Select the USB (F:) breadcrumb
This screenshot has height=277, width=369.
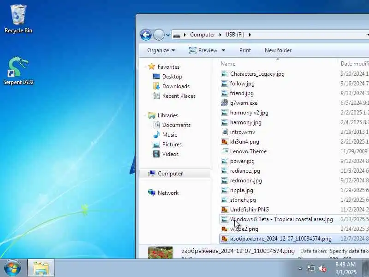pyautogui.click(x=235, y=35)
